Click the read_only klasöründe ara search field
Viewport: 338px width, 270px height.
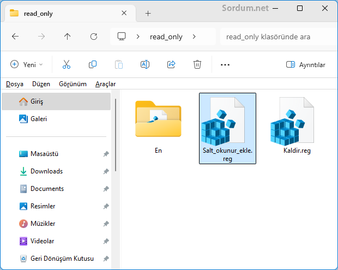273,37
